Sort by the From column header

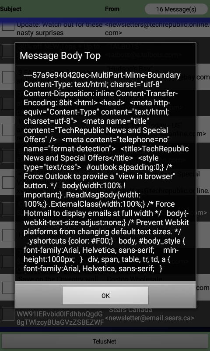point(112,9)
